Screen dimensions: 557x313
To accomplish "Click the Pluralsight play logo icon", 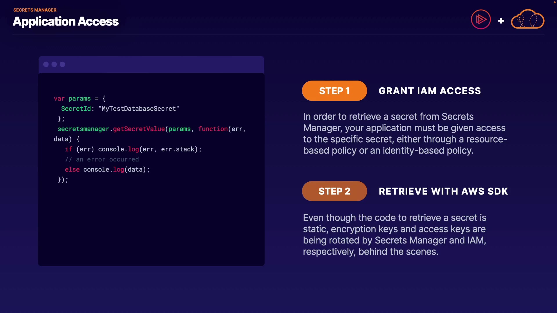I will pos(481,19).
